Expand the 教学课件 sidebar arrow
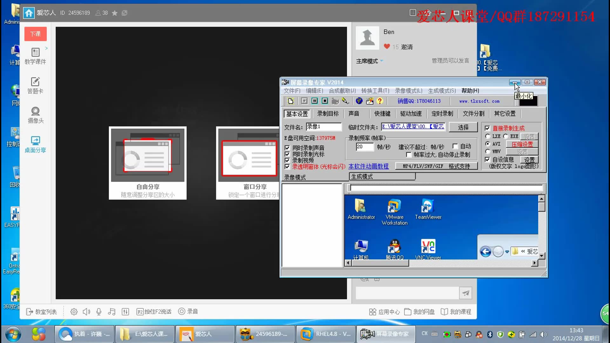Viewport: 610px width, 343px height. pos(46,48)
